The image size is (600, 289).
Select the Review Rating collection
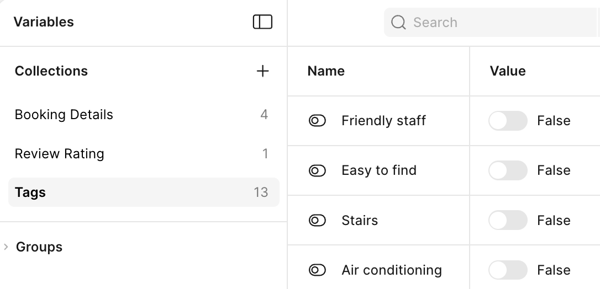coord(144,153)
